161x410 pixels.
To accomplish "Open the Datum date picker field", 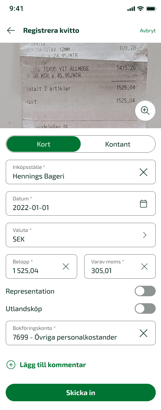I will click(x=80, y=204).
